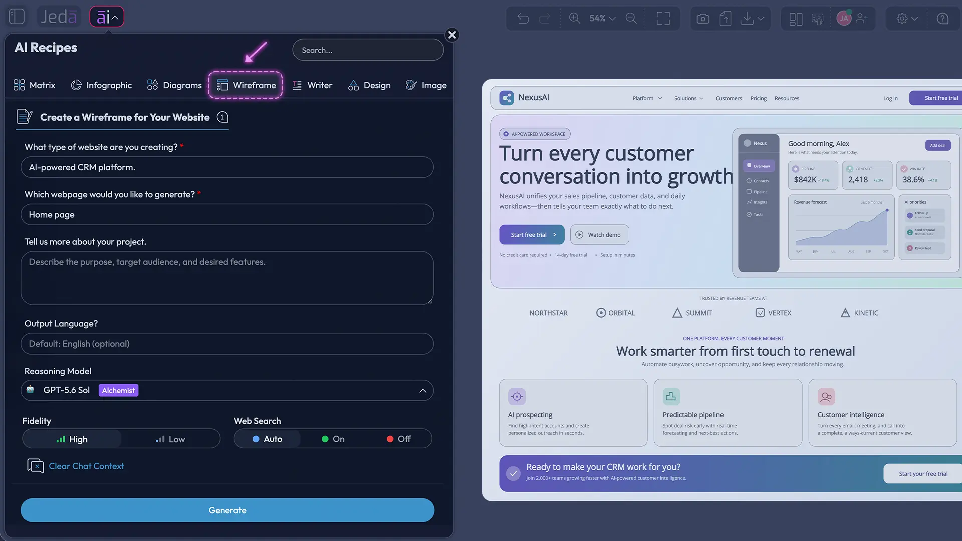The width and height of the screenshot is (962, 541).
Task: Open the Design tab
Action: tap(369, 85)
